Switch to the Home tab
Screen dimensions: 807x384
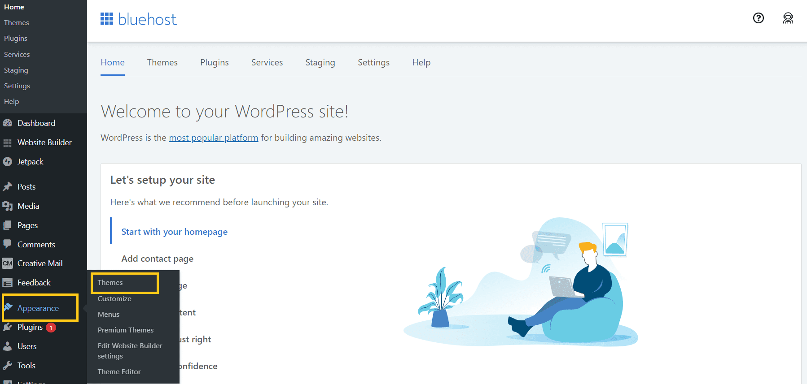(113, 62)
